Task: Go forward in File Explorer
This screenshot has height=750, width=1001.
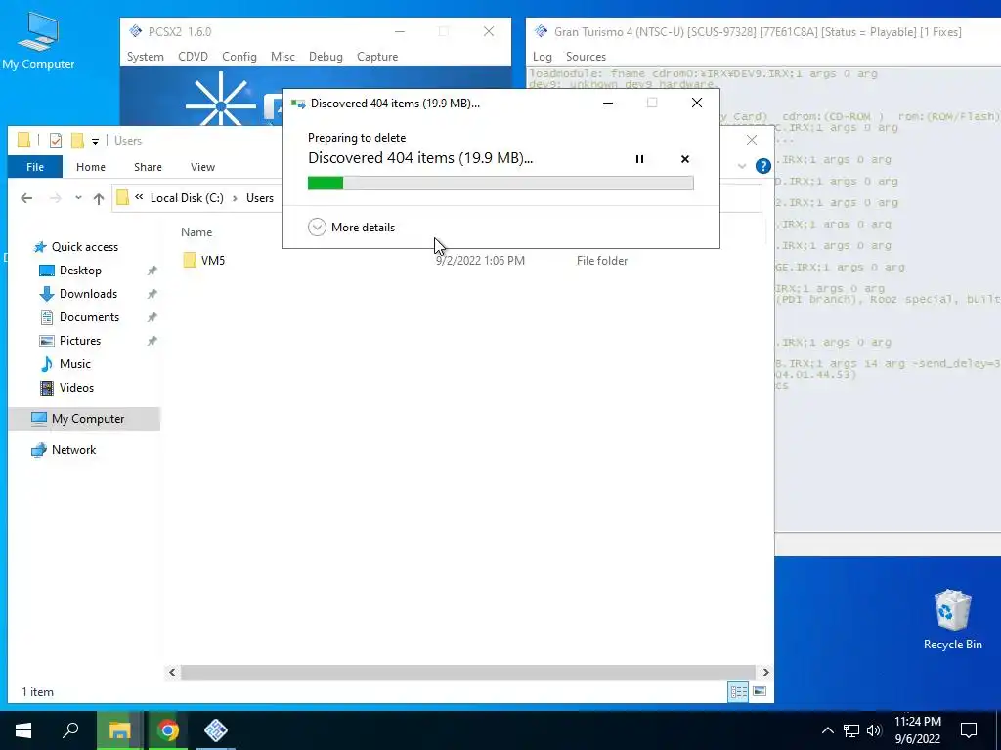Action: [x=56, y=198]
